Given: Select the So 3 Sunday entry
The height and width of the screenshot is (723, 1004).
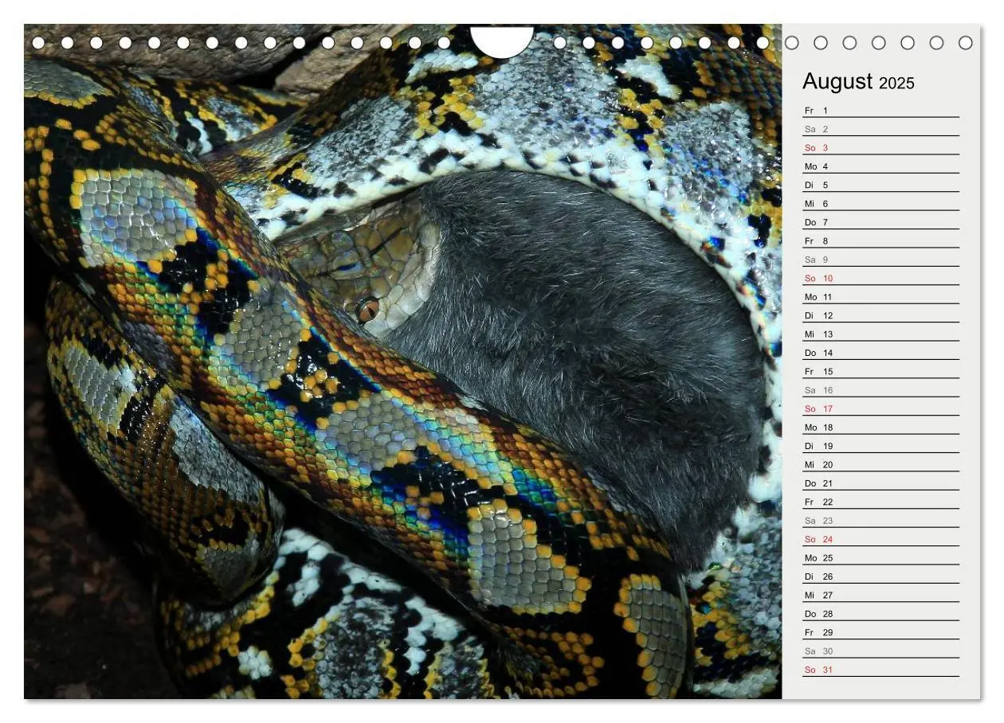Looking at the screenshot, I should [x=880, y=147].
